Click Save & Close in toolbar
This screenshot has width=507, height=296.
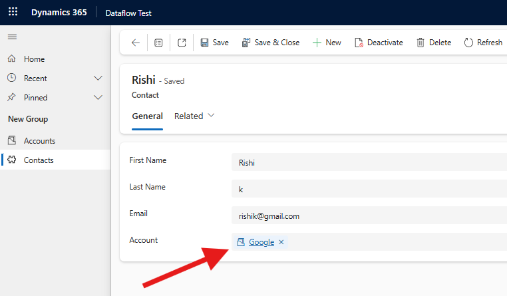click(x=270, y=43)
